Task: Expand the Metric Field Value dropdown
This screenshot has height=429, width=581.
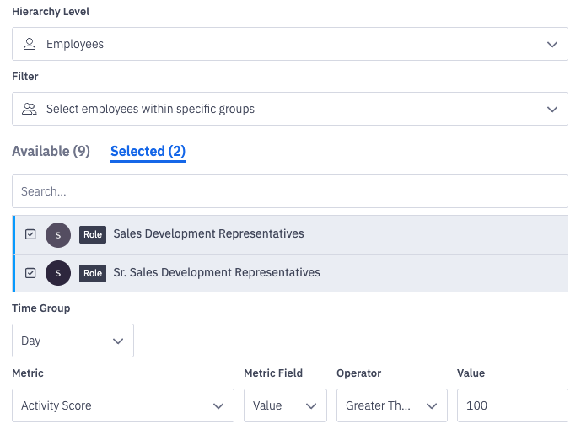Action: pos(284,405)
